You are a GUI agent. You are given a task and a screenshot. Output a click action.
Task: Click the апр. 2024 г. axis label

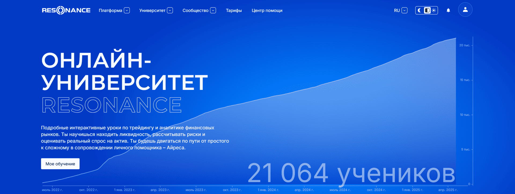[304, 190]
